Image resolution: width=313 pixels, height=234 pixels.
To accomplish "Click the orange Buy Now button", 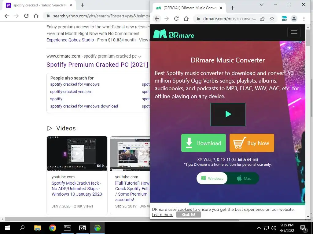I will (252, 143).
